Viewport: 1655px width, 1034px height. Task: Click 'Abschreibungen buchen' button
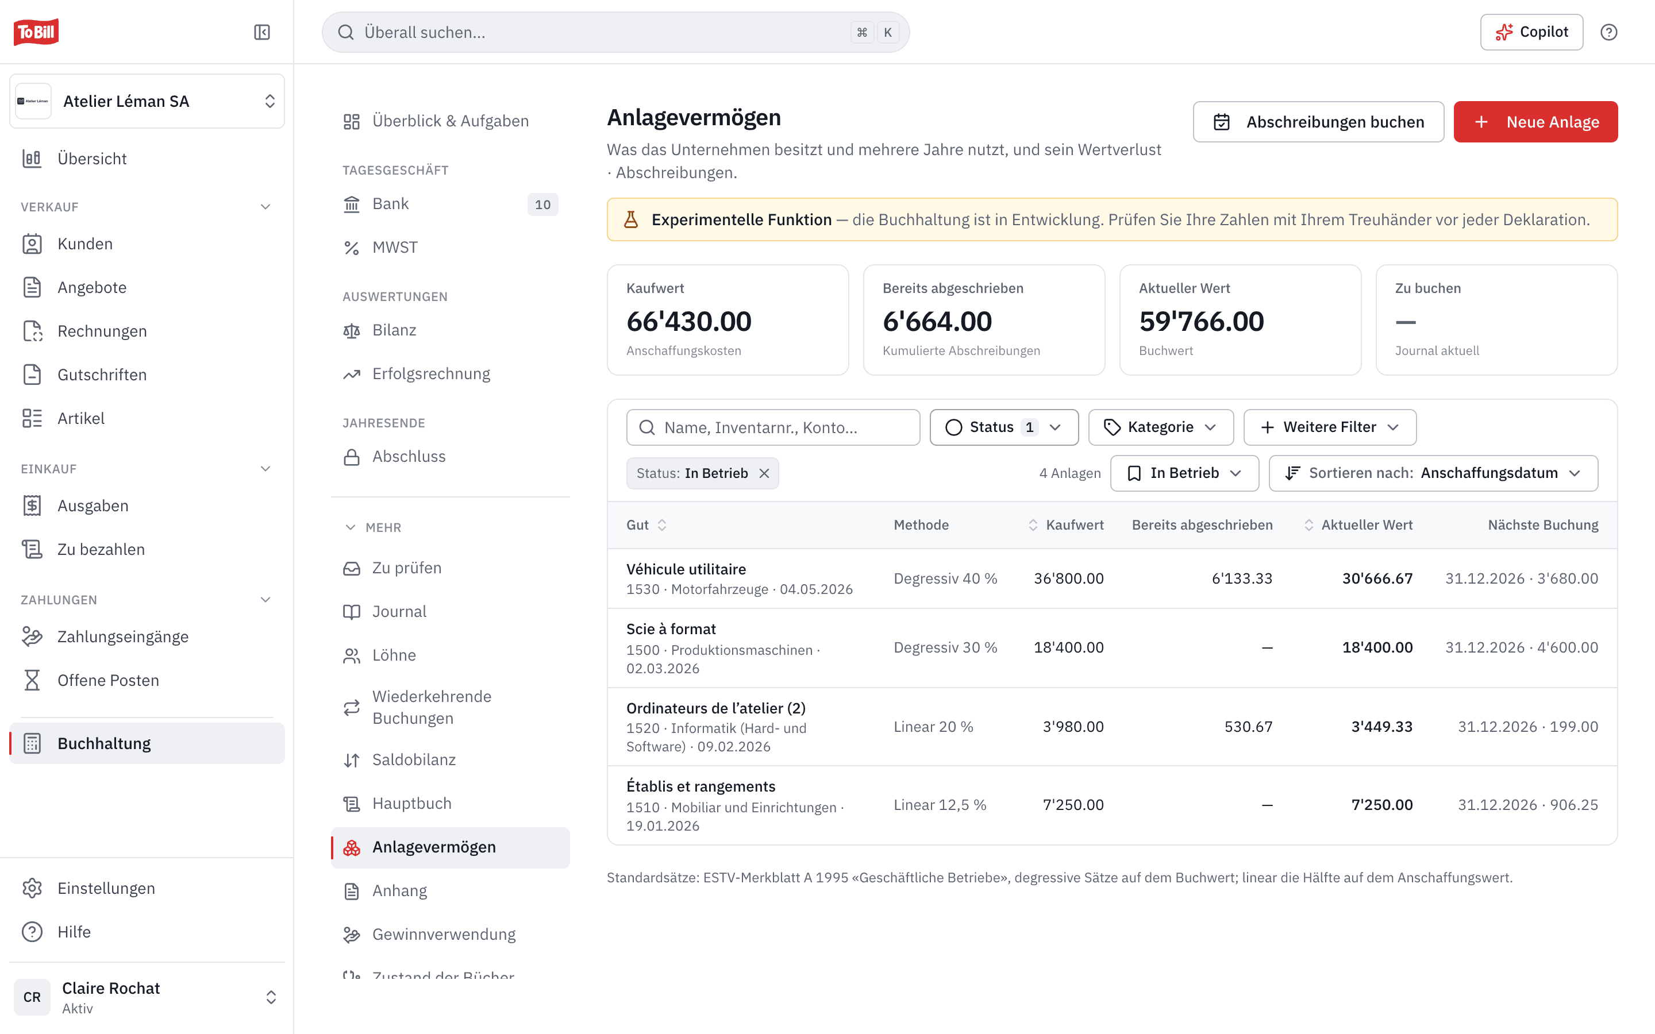click(x=1318, y=122)
